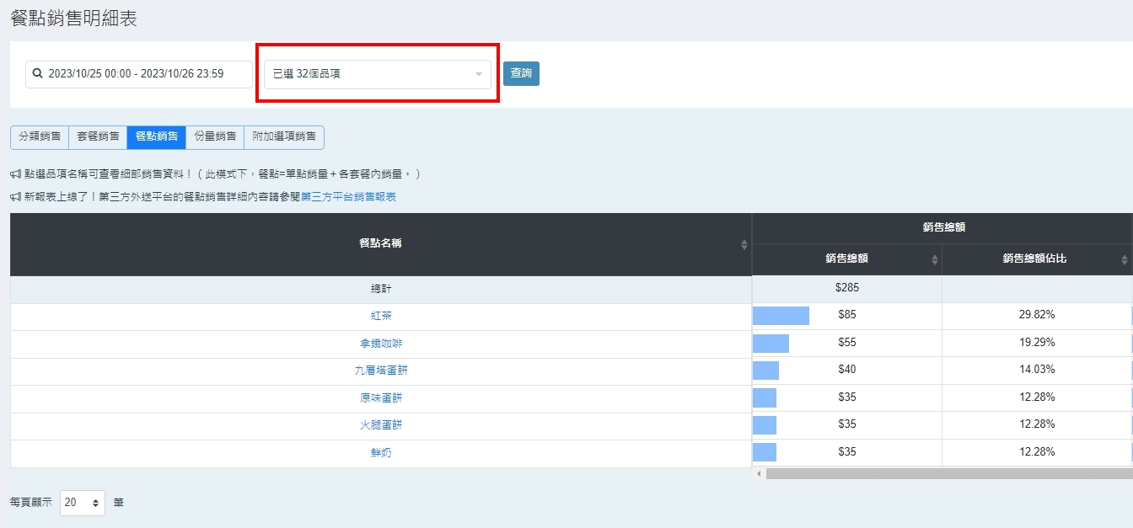Expand the 每頁顯示 20 rows selector
Viewport: 1133px width, 528px height.
[x=83, y=503]
